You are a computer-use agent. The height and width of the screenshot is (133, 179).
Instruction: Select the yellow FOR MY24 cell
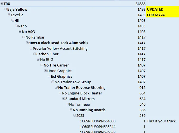tap(162, 15)
